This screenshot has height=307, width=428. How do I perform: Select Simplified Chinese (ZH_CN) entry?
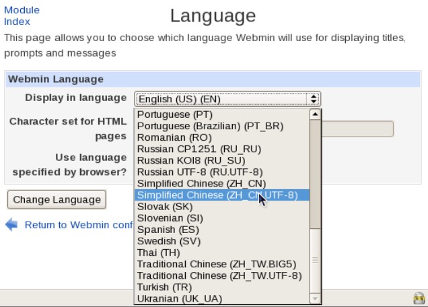222,184
